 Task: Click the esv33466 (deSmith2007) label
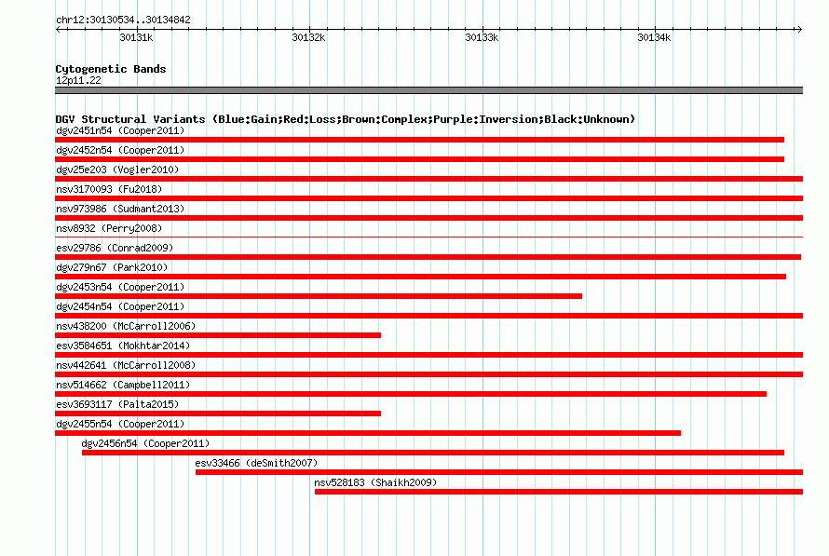tap(256, 463)
